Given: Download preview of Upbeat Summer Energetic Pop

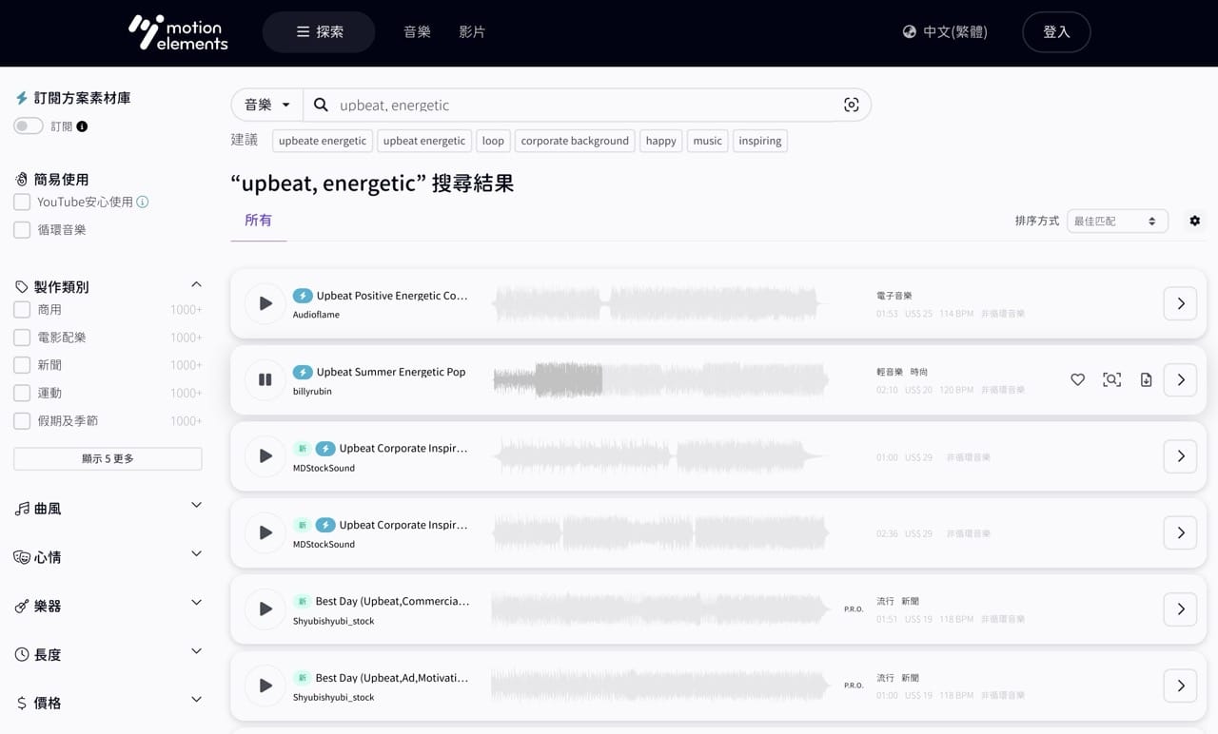Looking at the screenshot, I should [x=1146, y=379].
